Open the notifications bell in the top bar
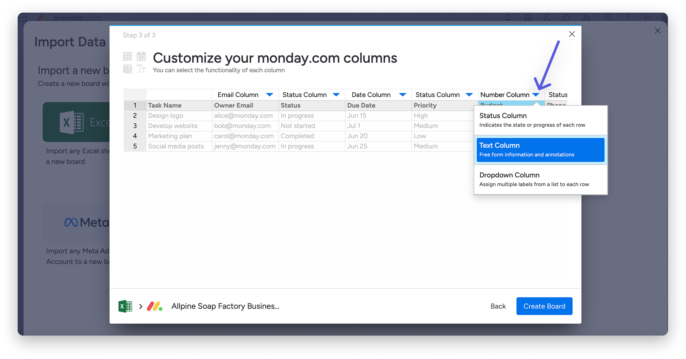Viewport: 686px width, 359px height. (x=508, y=17)
